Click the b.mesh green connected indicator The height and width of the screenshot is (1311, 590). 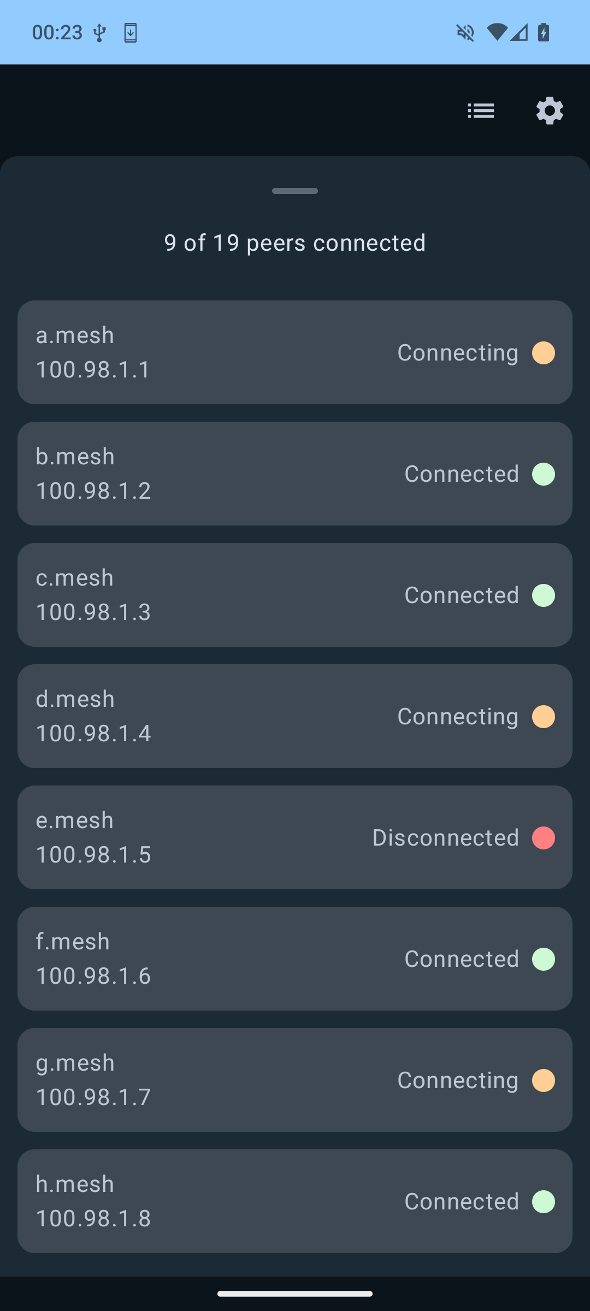pyautogui.click(x=544, y=474)
